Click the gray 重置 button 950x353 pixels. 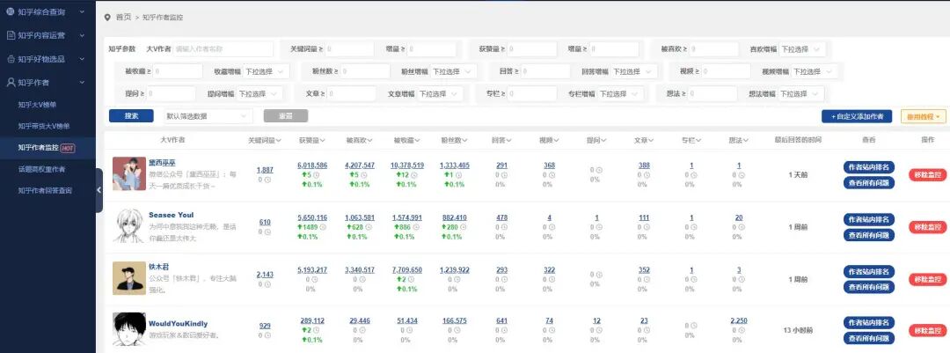click(285, 116)
